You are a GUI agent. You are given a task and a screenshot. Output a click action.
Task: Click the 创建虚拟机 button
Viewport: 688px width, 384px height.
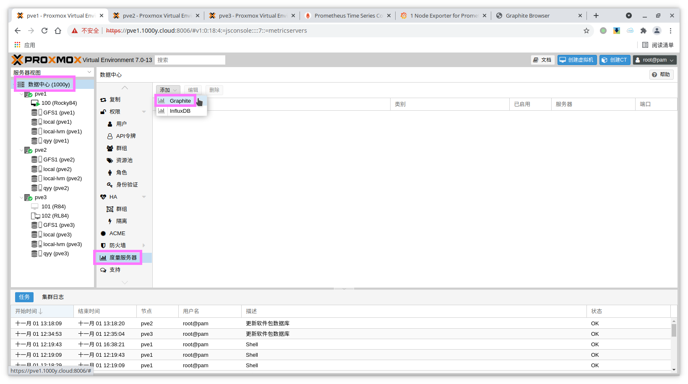click(x=577, y=60)
